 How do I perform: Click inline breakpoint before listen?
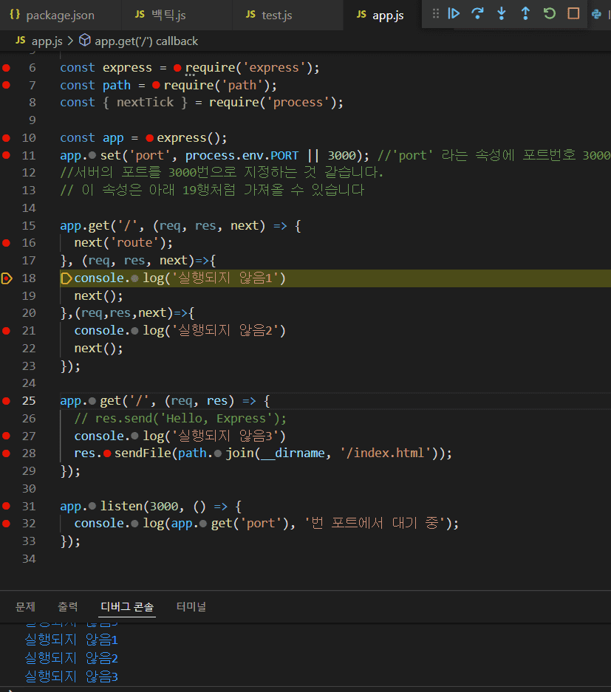(92, 506)
